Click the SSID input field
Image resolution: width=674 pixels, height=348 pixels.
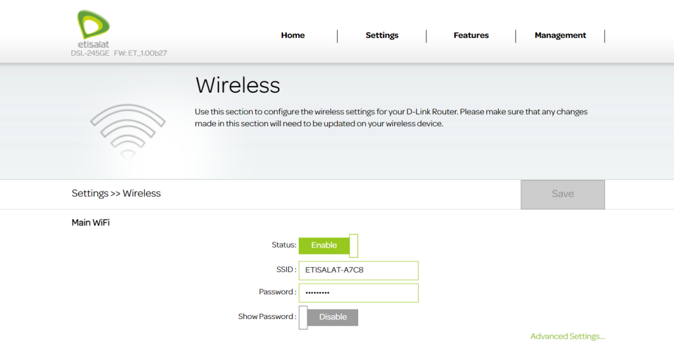(358, 270)
